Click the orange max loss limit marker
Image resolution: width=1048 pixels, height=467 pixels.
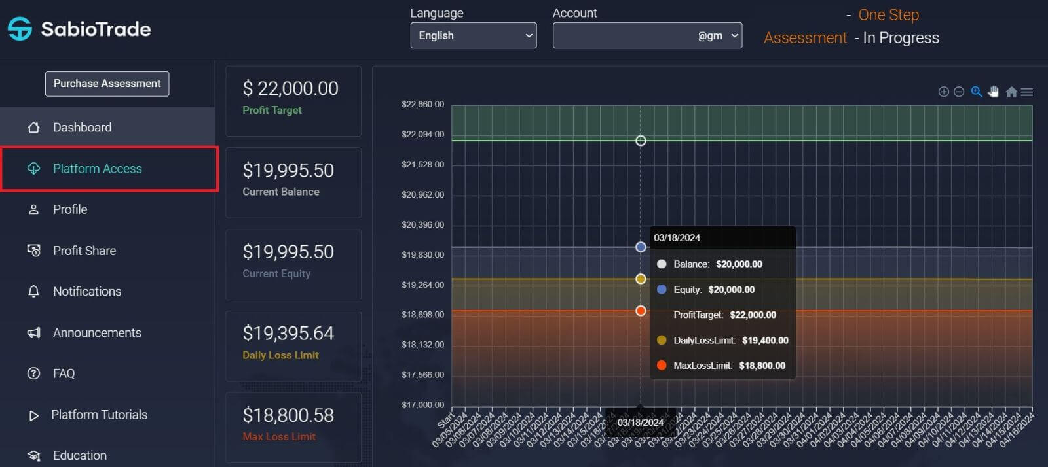(641, 311)
